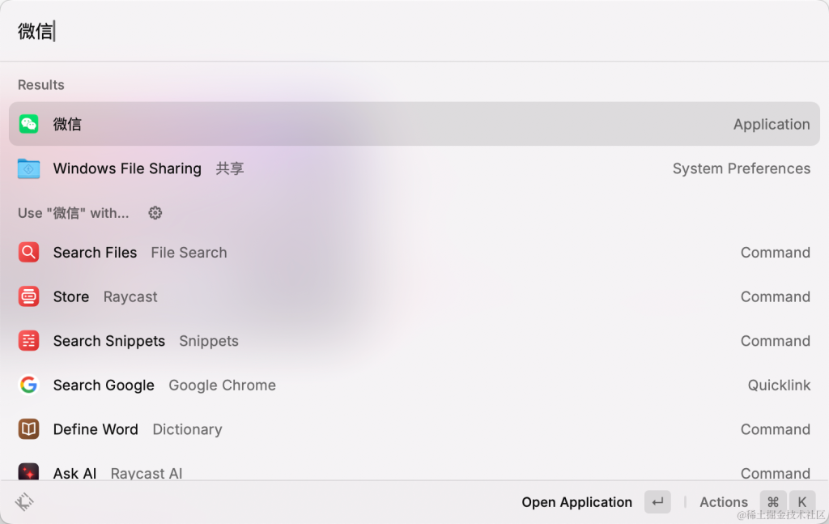Click the Google logo icon
This screenshot has width=829, height=524.
pyautogui.click(x=28, y=385)
